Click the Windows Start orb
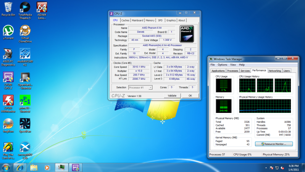The image size is (305, 172). click(6, 167)
